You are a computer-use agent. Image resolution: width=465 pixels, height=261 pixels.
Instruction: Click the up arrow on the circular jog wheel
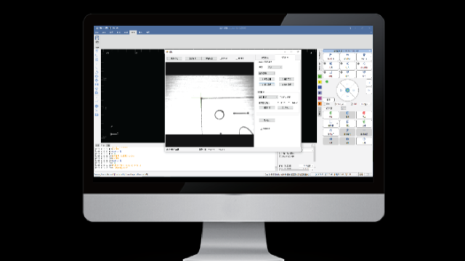click(347, 84)
